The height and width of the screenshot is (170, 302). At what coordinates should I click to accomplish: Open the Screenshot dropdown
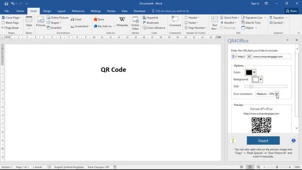pyautogui.click(x=80, y=26)
